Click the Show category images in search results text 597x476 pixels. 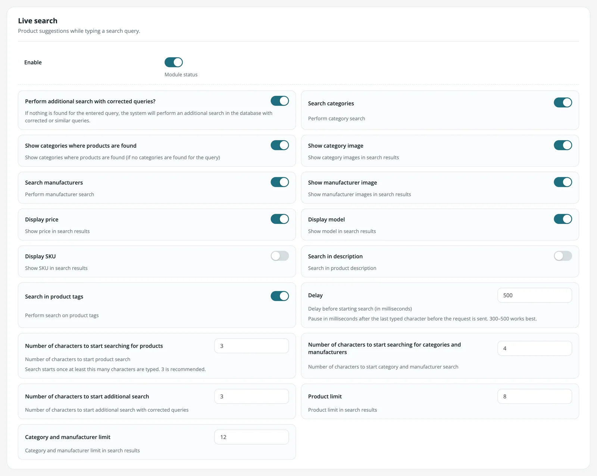(353, 157)
